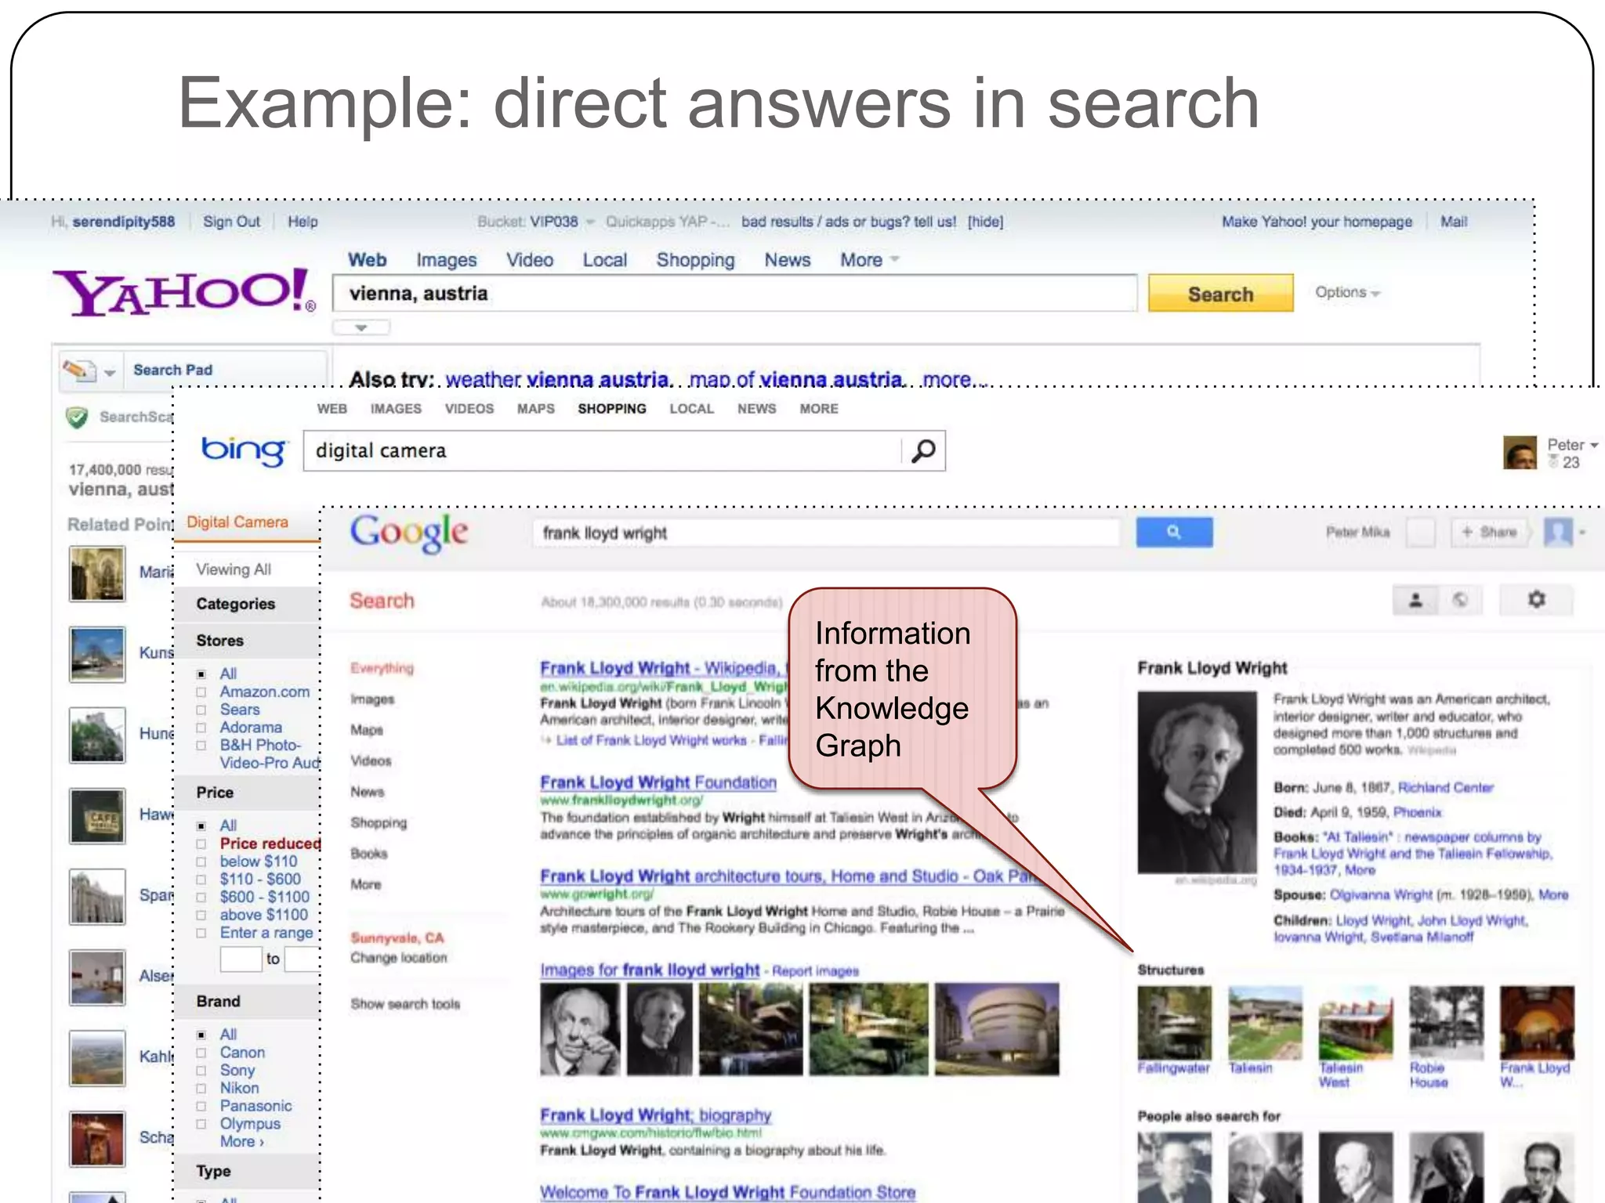Image resolution: width=1605 pixels, height=1203 pixels.
Task: Click Make Yahoo! your homepage link
Action: (1317, 222)
